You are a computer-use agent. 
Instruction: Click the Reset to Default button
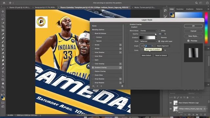pos(161,55)
